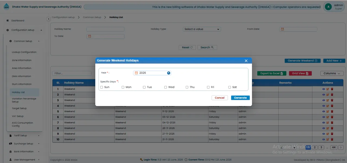Open the From Date calendar icon
The height and width of the screenshot is (163, 347).
coord(282,29)
